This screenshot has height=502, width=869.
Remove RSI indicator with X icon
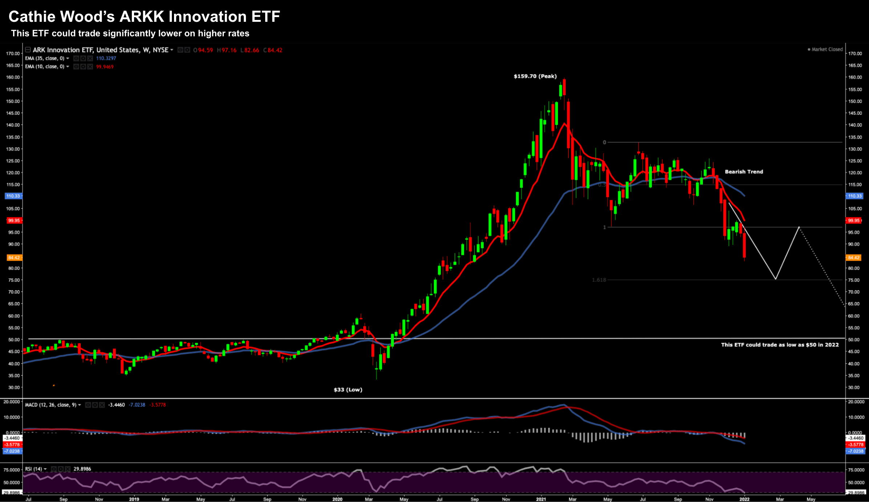tap(67, 469)
